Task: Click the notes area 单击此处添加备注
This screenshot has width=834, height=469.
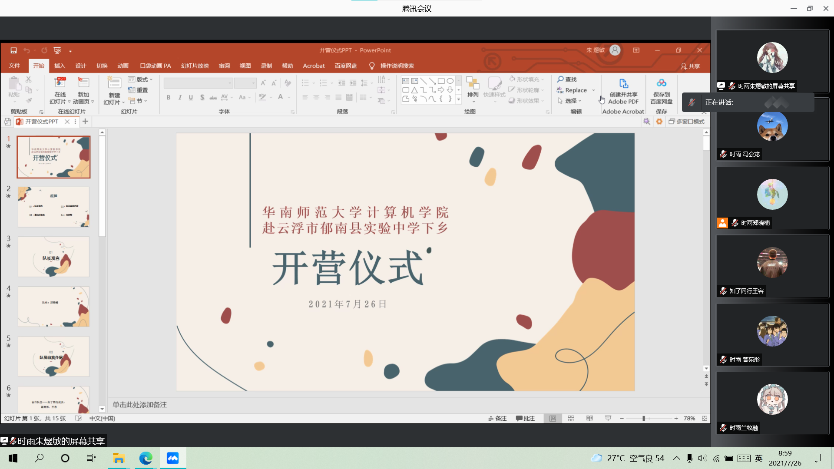Action: (139, 404)
